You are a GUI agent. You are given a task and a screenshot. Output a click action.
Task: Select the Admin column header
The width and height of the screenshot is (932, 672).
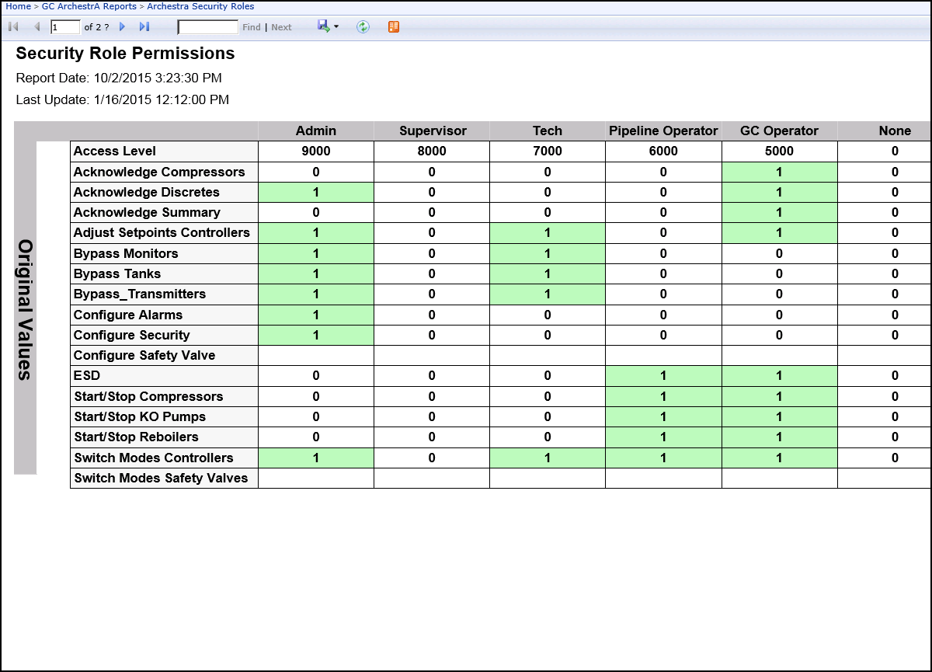pos(316,131)
